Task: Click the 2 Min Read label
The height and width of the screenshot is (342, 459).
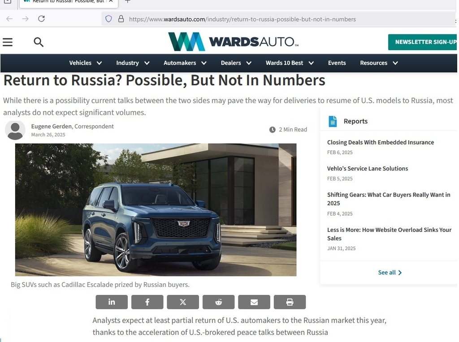Action: point(293,129)
